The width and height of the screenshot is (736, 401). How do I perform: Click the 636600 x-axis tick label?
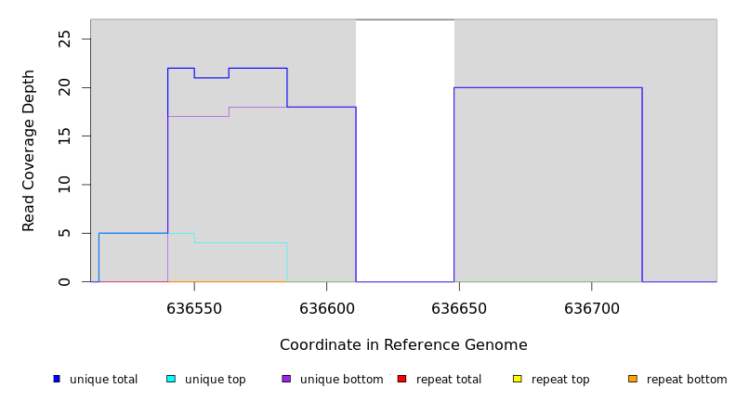click(327, 307)
